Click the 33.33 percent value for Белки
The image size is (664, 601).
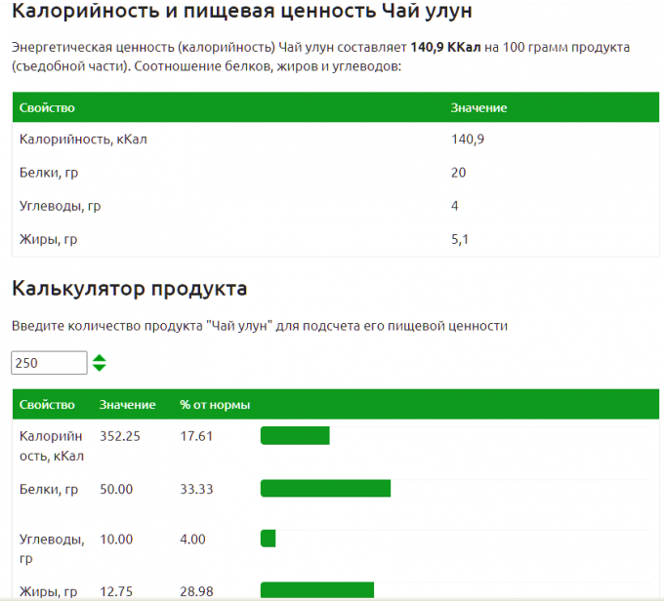(196, 489)
